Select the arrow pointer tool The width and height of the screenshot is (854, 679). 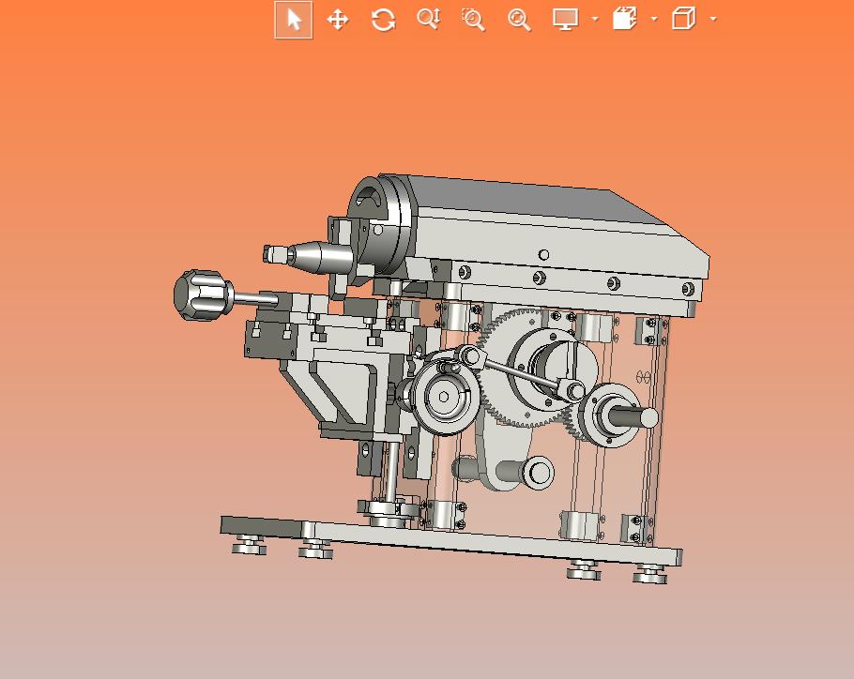tap(294, 20)
